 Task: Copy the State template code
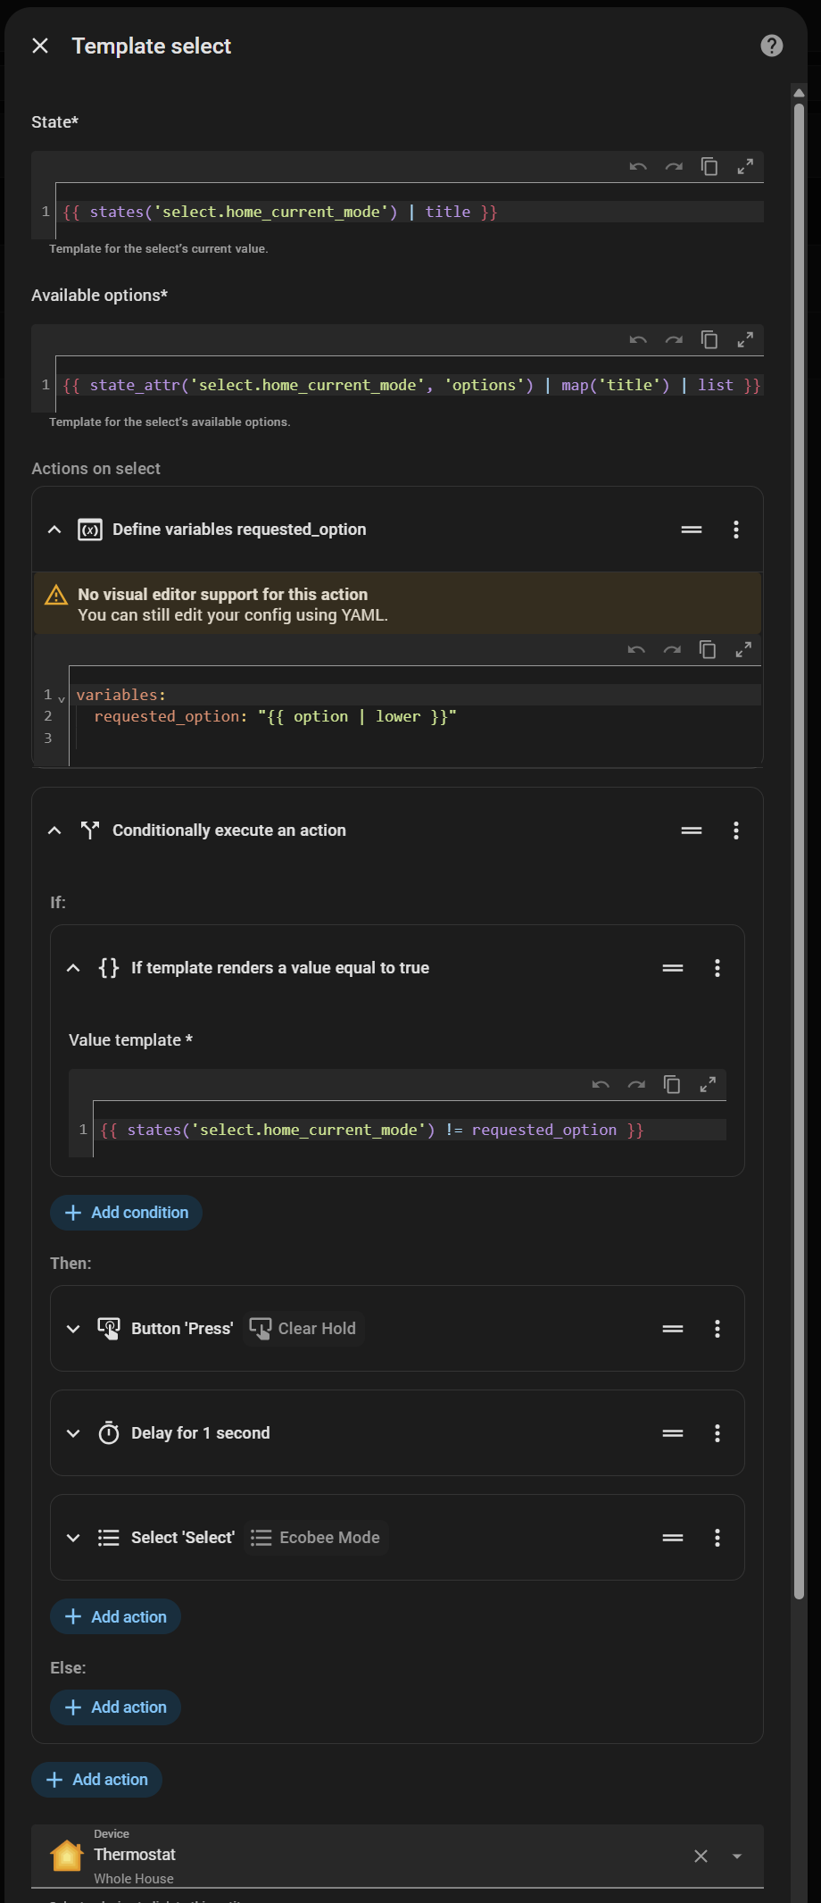pos(709,166)
